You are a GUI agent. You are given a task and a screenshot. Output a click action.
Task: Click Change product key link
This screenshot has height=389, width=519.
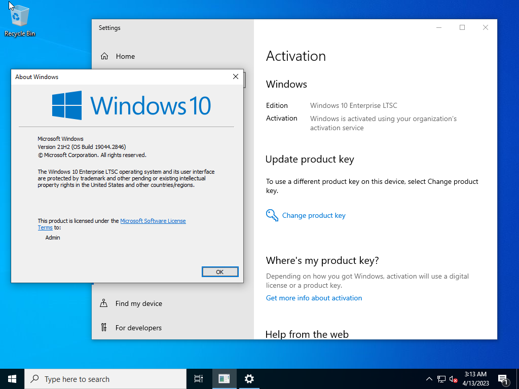(x=314, y=215)
